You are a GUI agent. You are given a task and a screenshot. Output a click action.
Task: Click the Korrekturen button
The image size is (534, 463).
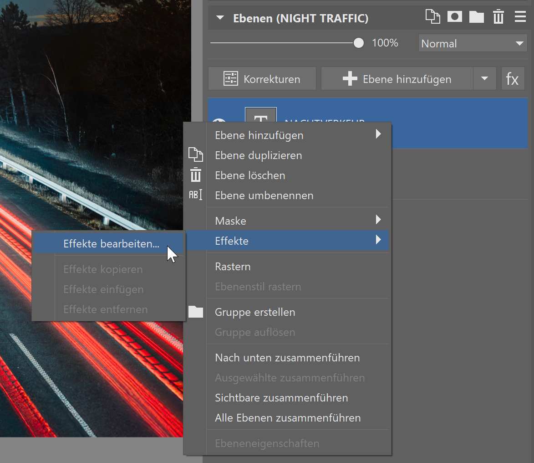pyautogui.click(x=262, y=79)
